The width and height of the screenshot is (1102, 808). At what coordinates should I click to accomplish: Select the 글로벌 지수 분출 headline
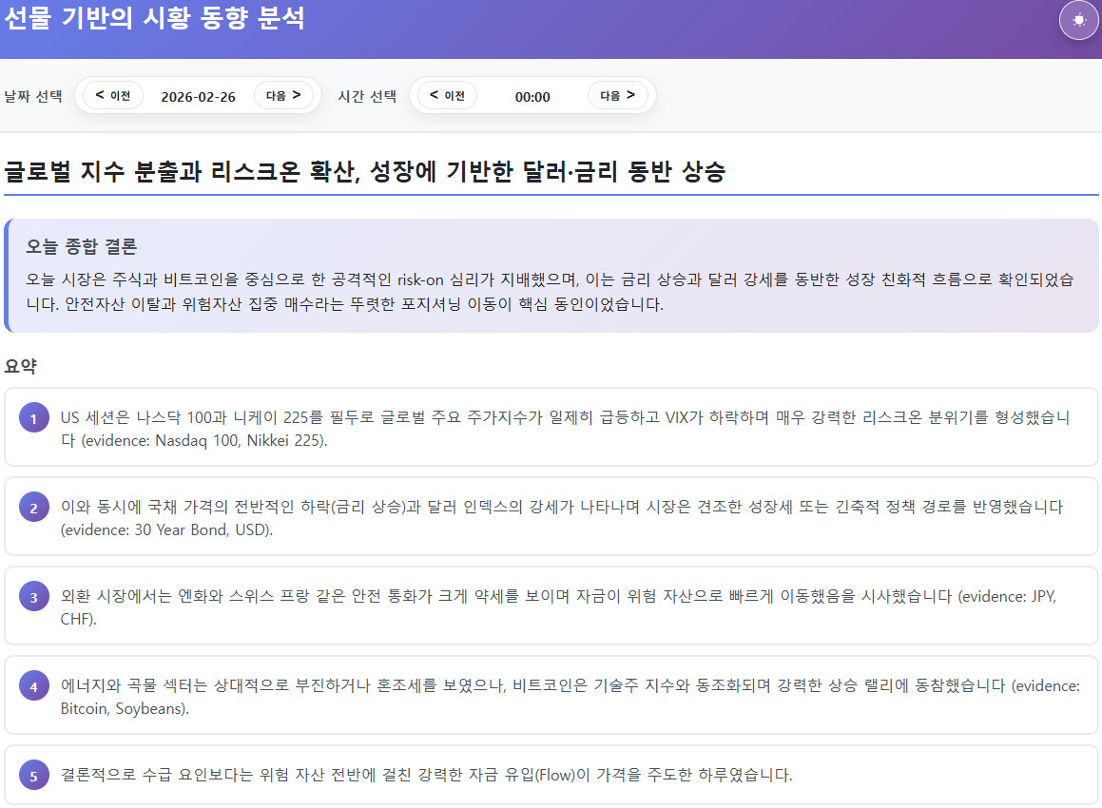click(x=365, y=172)
